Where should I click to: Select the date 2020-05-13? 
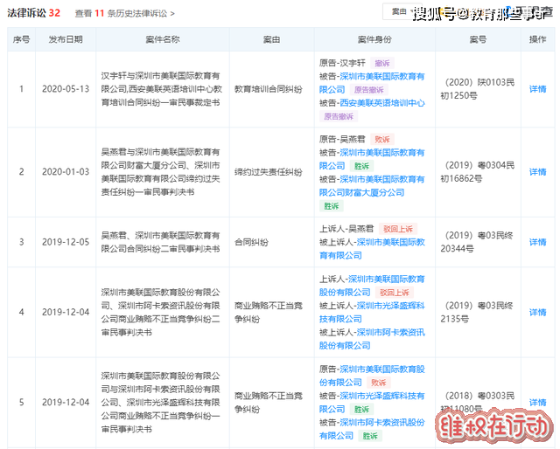tap(66, 89)
